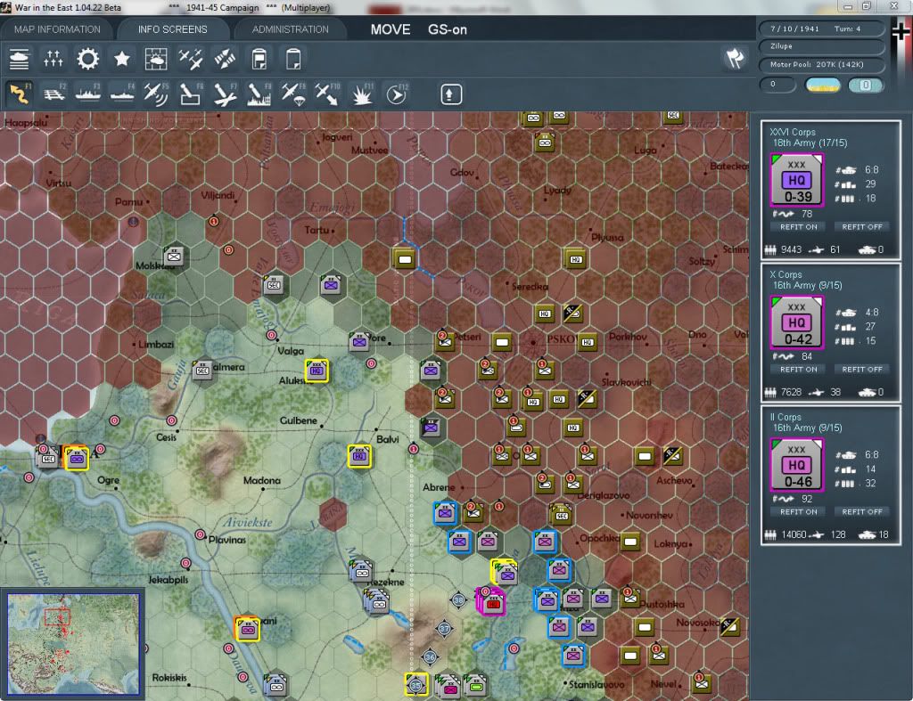Viewport: 913px width, 701px height.
Task: Select the yellow HQ unit near Balvi
Action: click(359, 456)
